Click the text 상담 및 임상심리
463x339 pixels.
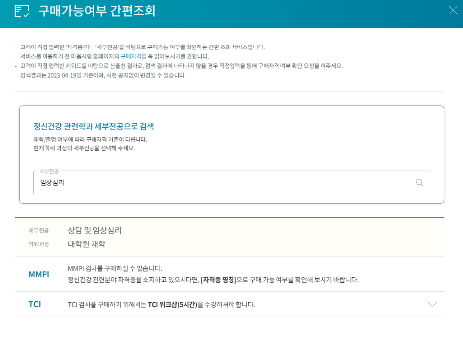pyautogui.click(x=95, y=230)
